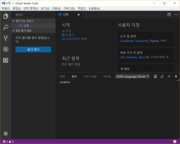This screenshot has height=144, width=180.
Task: Click the PHP language link
Action: pyautogui.click(x=163, y=41)
